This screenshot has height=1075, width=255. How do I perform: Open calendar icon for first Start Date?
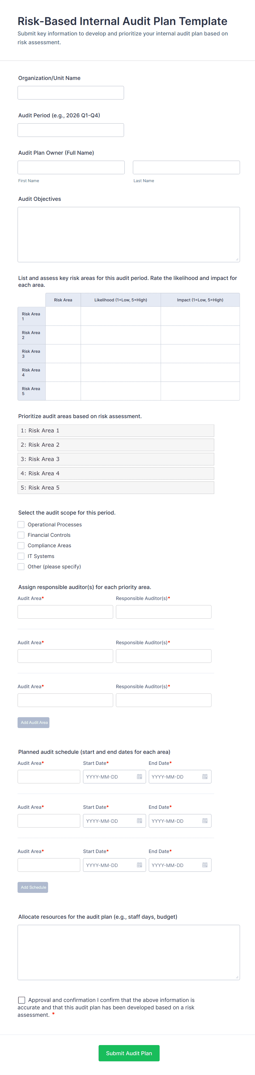tap(140, 777)
